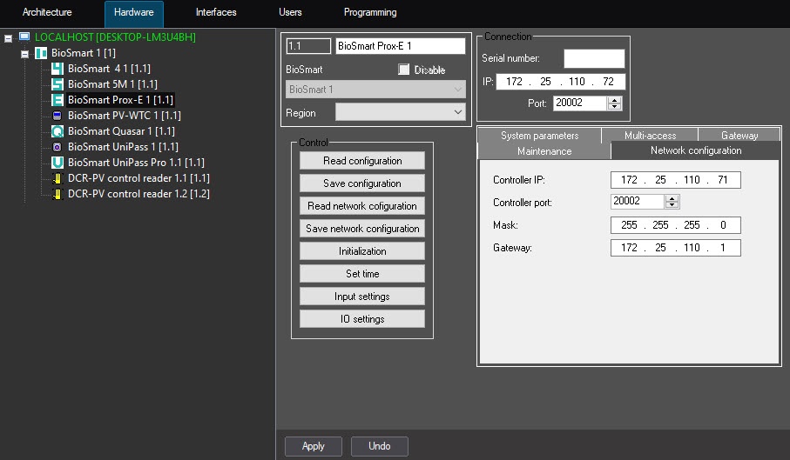Image resolution: width=790 pixels, height=460 pixels.
Task: Open the Architecture tab
Action: click(47, 12)
